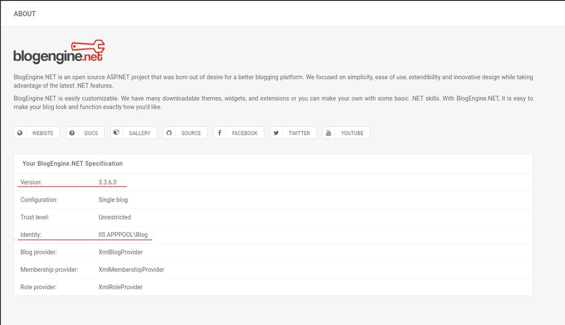Viewport: 565px width, 325px height.
Task: Click the GitHub icon beside Source
Action: click(x=169, y=133)
